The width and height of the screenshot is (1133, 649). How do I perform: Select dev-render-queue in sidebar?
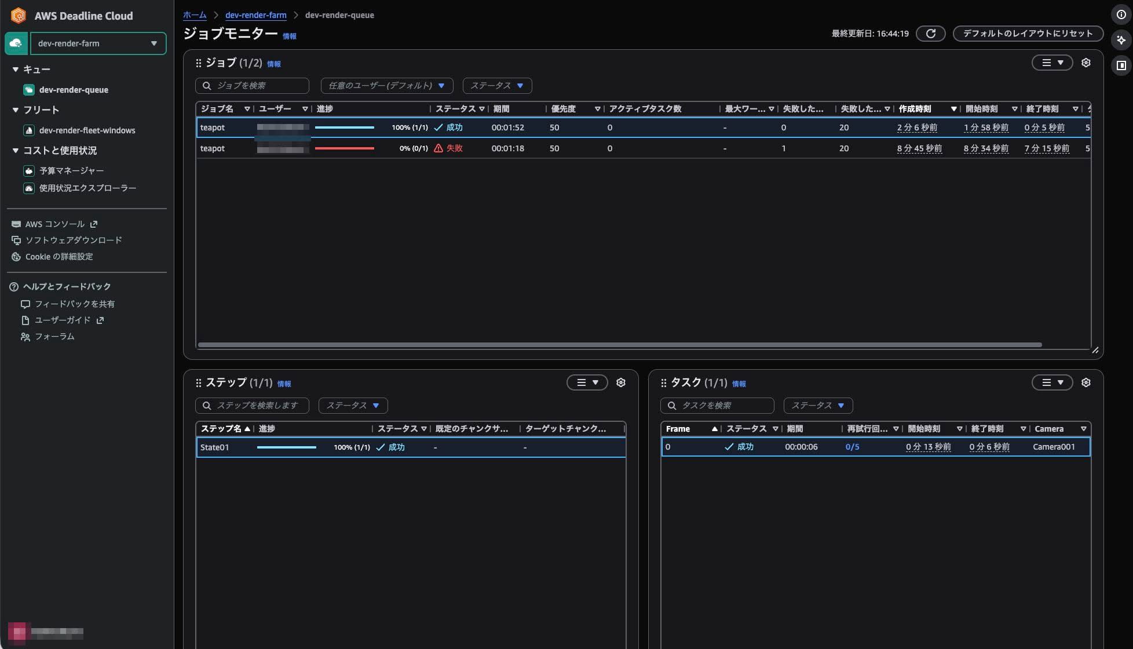[74, 90]
